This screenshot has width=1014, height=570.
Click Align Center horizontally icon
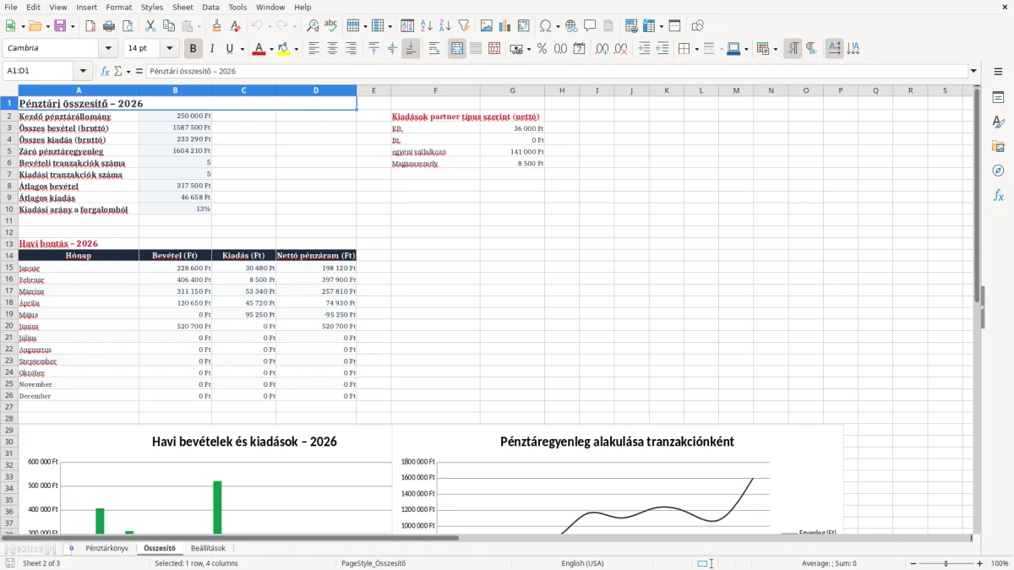tap(332, 49)
